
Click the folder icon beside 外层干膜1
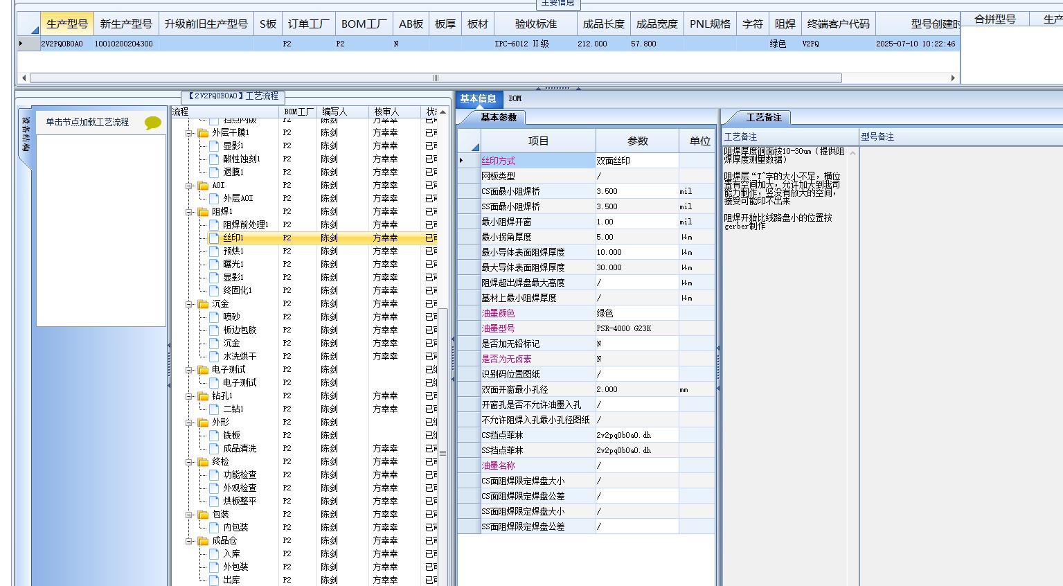pyautogui.click(x=203, y=133)
